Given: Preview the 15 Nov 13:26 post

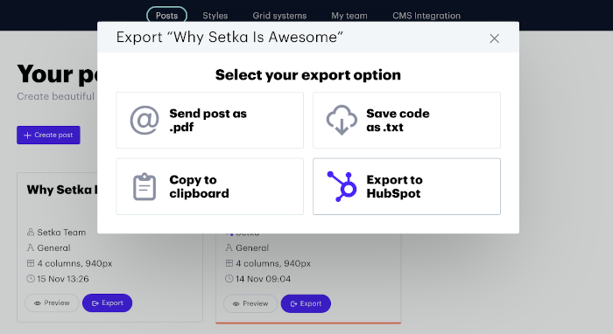Looking at the screenshot, I should [52, 303].
